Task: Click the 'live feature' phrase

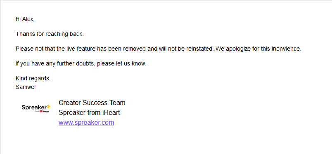Action: (81, 49)
